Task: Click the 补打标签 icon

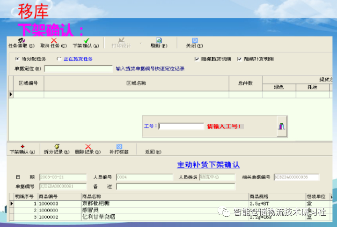Action: (x=119, y=146)
